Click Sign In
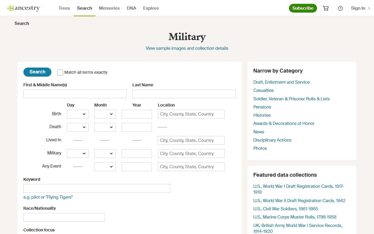The width and height of the screenshot is (374, 234). click(358, 8)
